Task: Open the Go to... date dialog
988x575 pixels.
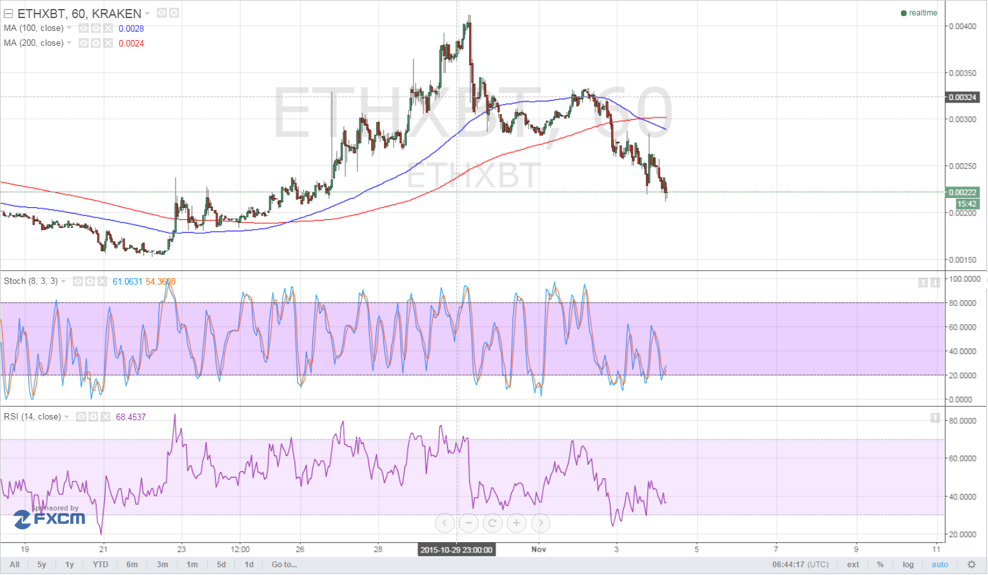Action: pos(285,565)
